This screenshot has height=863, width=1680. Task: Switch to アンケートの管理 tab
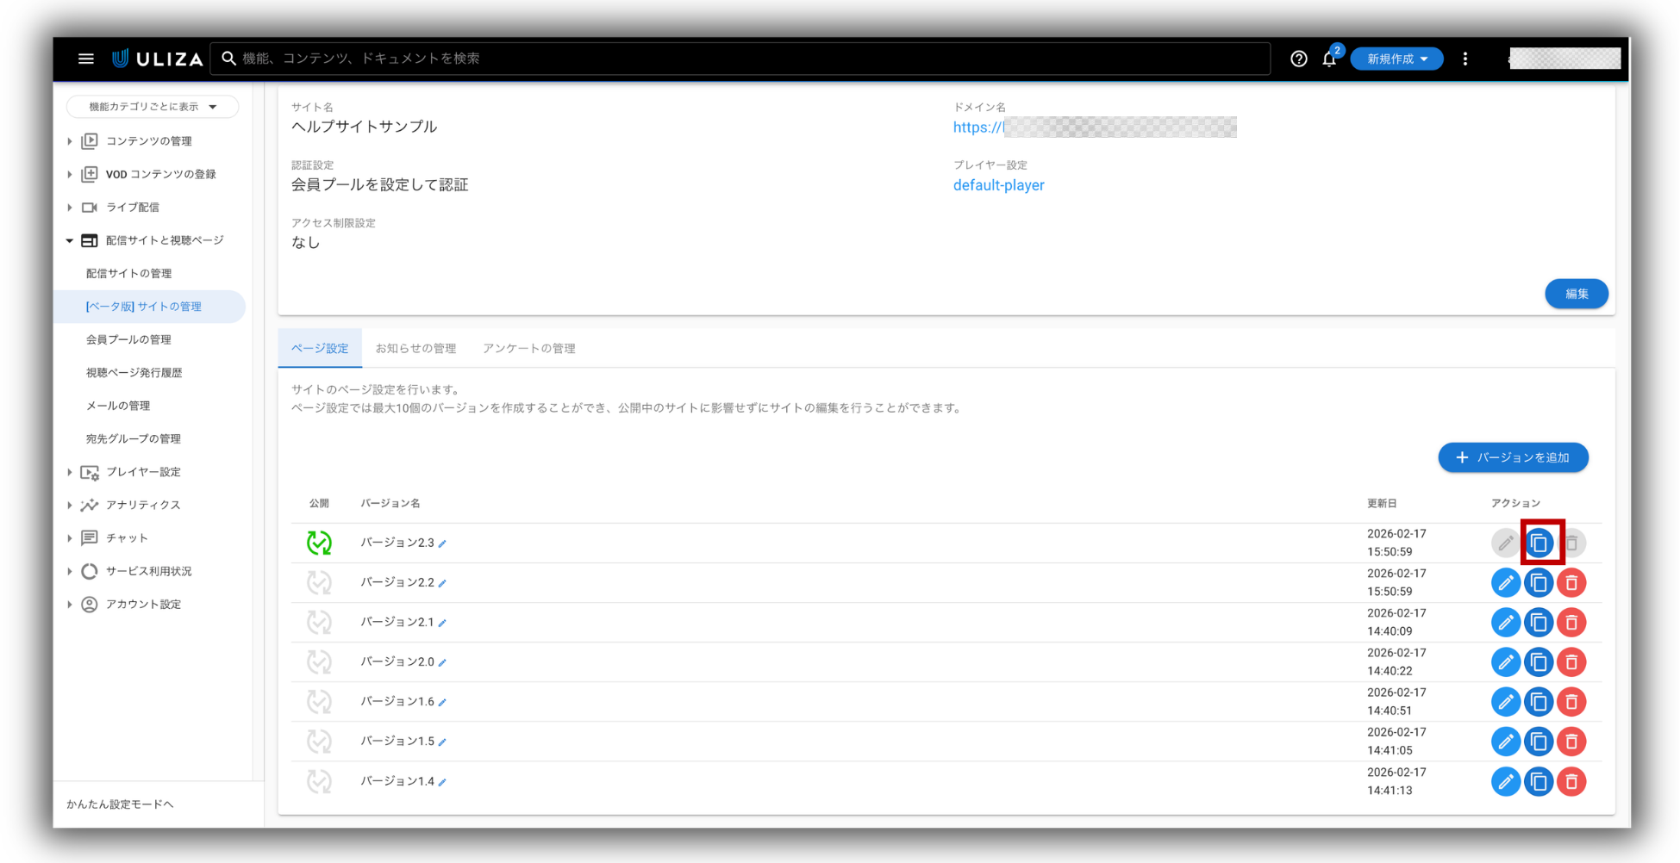click(x=528, y=349)
